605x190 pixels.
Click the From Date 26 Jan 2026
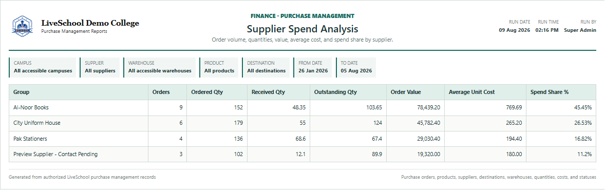tap(313, 67)
